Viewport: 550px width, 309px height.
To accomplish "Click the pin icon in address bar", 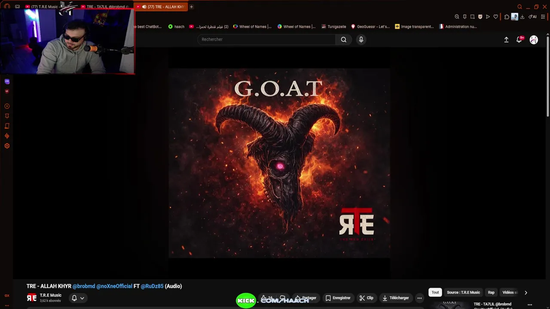I will tap(464, 17).
